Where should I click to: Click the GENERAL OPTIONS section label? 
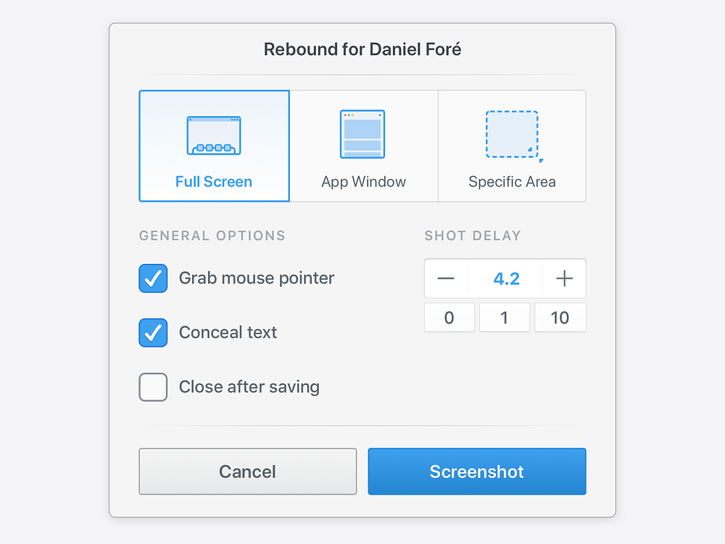[212, 235]
